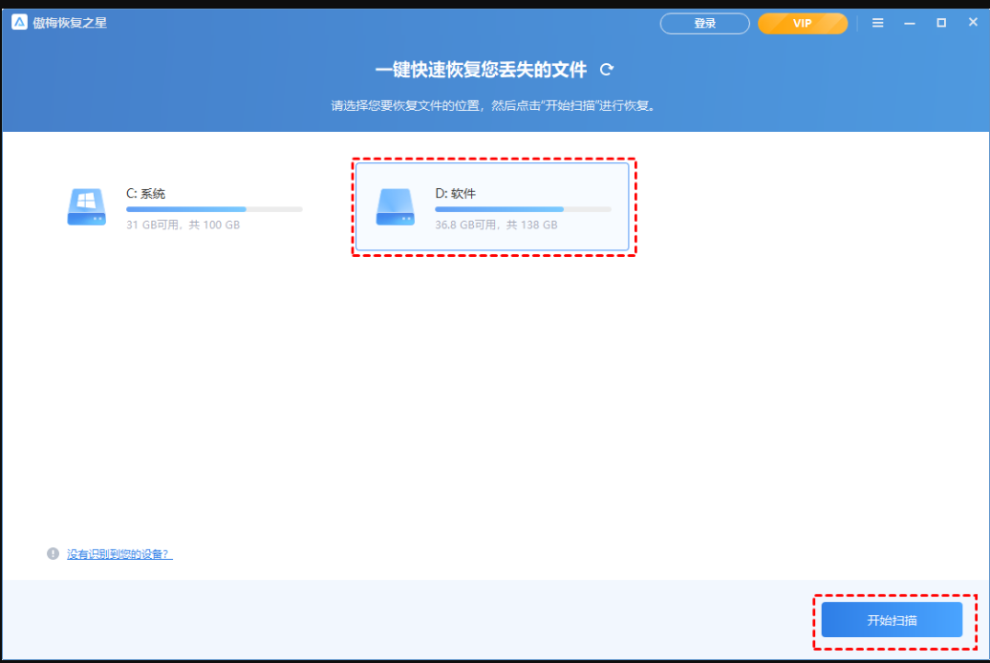The image size is (990, 663).
Task: Click the C: 系统 Windows drive icon
Action: coord(87,207)
